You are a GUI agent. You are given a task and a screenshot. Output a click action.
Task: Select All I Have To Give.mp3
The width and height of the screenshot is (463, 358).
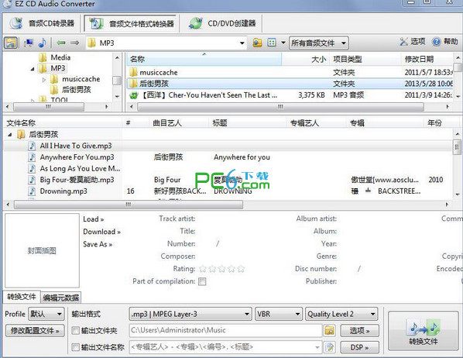click(76, 146)
